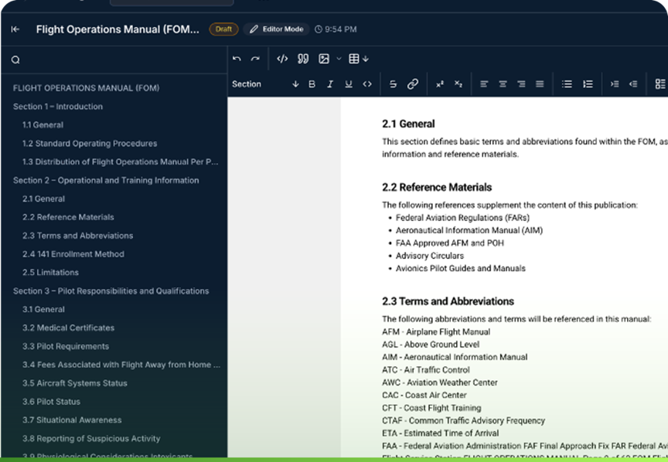The width and height of the screenshot is (668, 462).
Task: Toggle bold formatting
Action: click(312, 84)
